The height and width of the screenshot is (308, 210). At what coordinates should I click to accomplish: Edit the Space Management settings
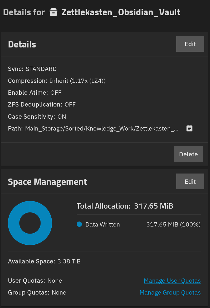click(x=190, y=181)
